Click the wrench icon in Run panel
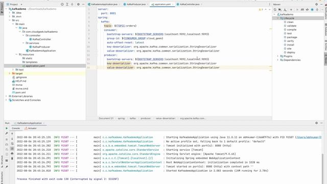Image resolution: width=327 pixels, height=184 pixels. tap(7, 133)
